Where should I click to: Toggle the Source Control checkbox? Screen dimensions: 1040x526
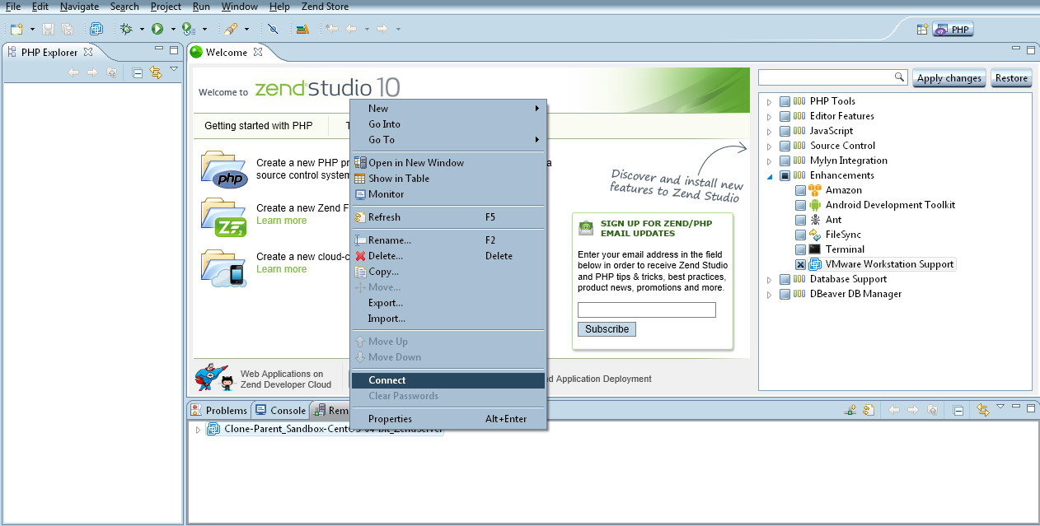point(785,146)
